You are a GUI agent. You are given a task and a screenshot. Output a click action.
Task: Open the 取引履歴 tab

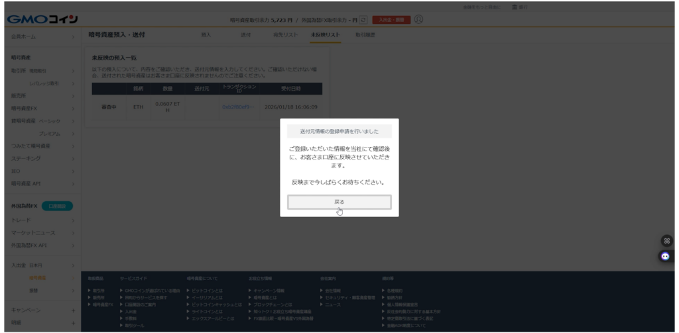(365, 34)
